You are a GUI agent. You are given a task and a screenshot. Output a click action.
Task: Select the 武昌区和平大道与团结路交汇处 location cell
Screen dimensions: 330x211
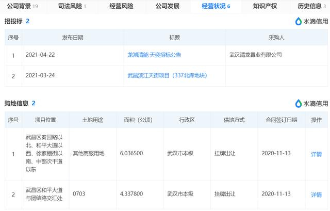(x=44, y=194)
